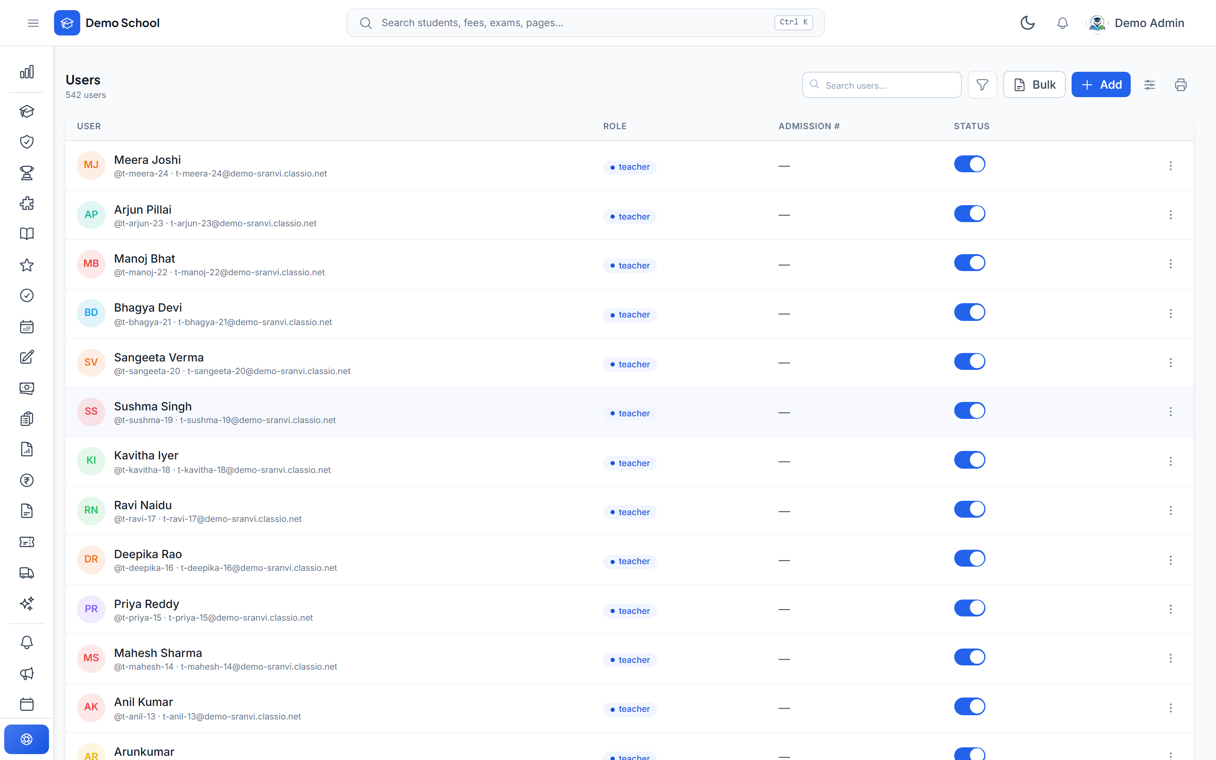The image size is (1216, 760).
Task: Toggle status for Bhagya Devi
Action: [x=970, y=312]
